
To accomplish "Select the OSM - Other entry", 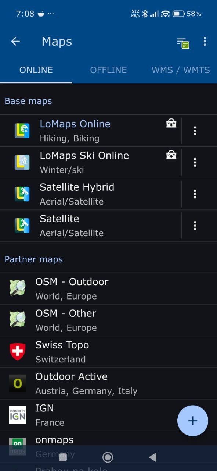I will (x=108, y=320).
